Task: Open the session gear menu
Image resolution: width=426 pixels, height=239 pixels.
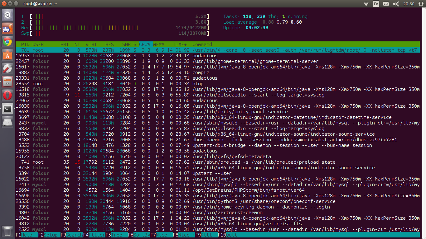Action: pyautogui.click(x=421, y=4)
